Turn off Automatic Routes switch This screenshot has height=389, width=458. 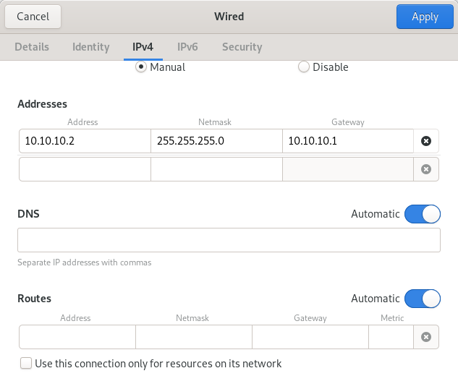[x=423, y=299]
